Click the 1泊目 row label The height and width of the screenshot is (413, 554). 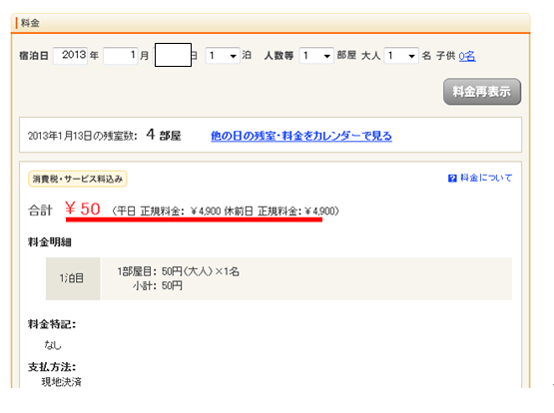(x=73, y=278)
